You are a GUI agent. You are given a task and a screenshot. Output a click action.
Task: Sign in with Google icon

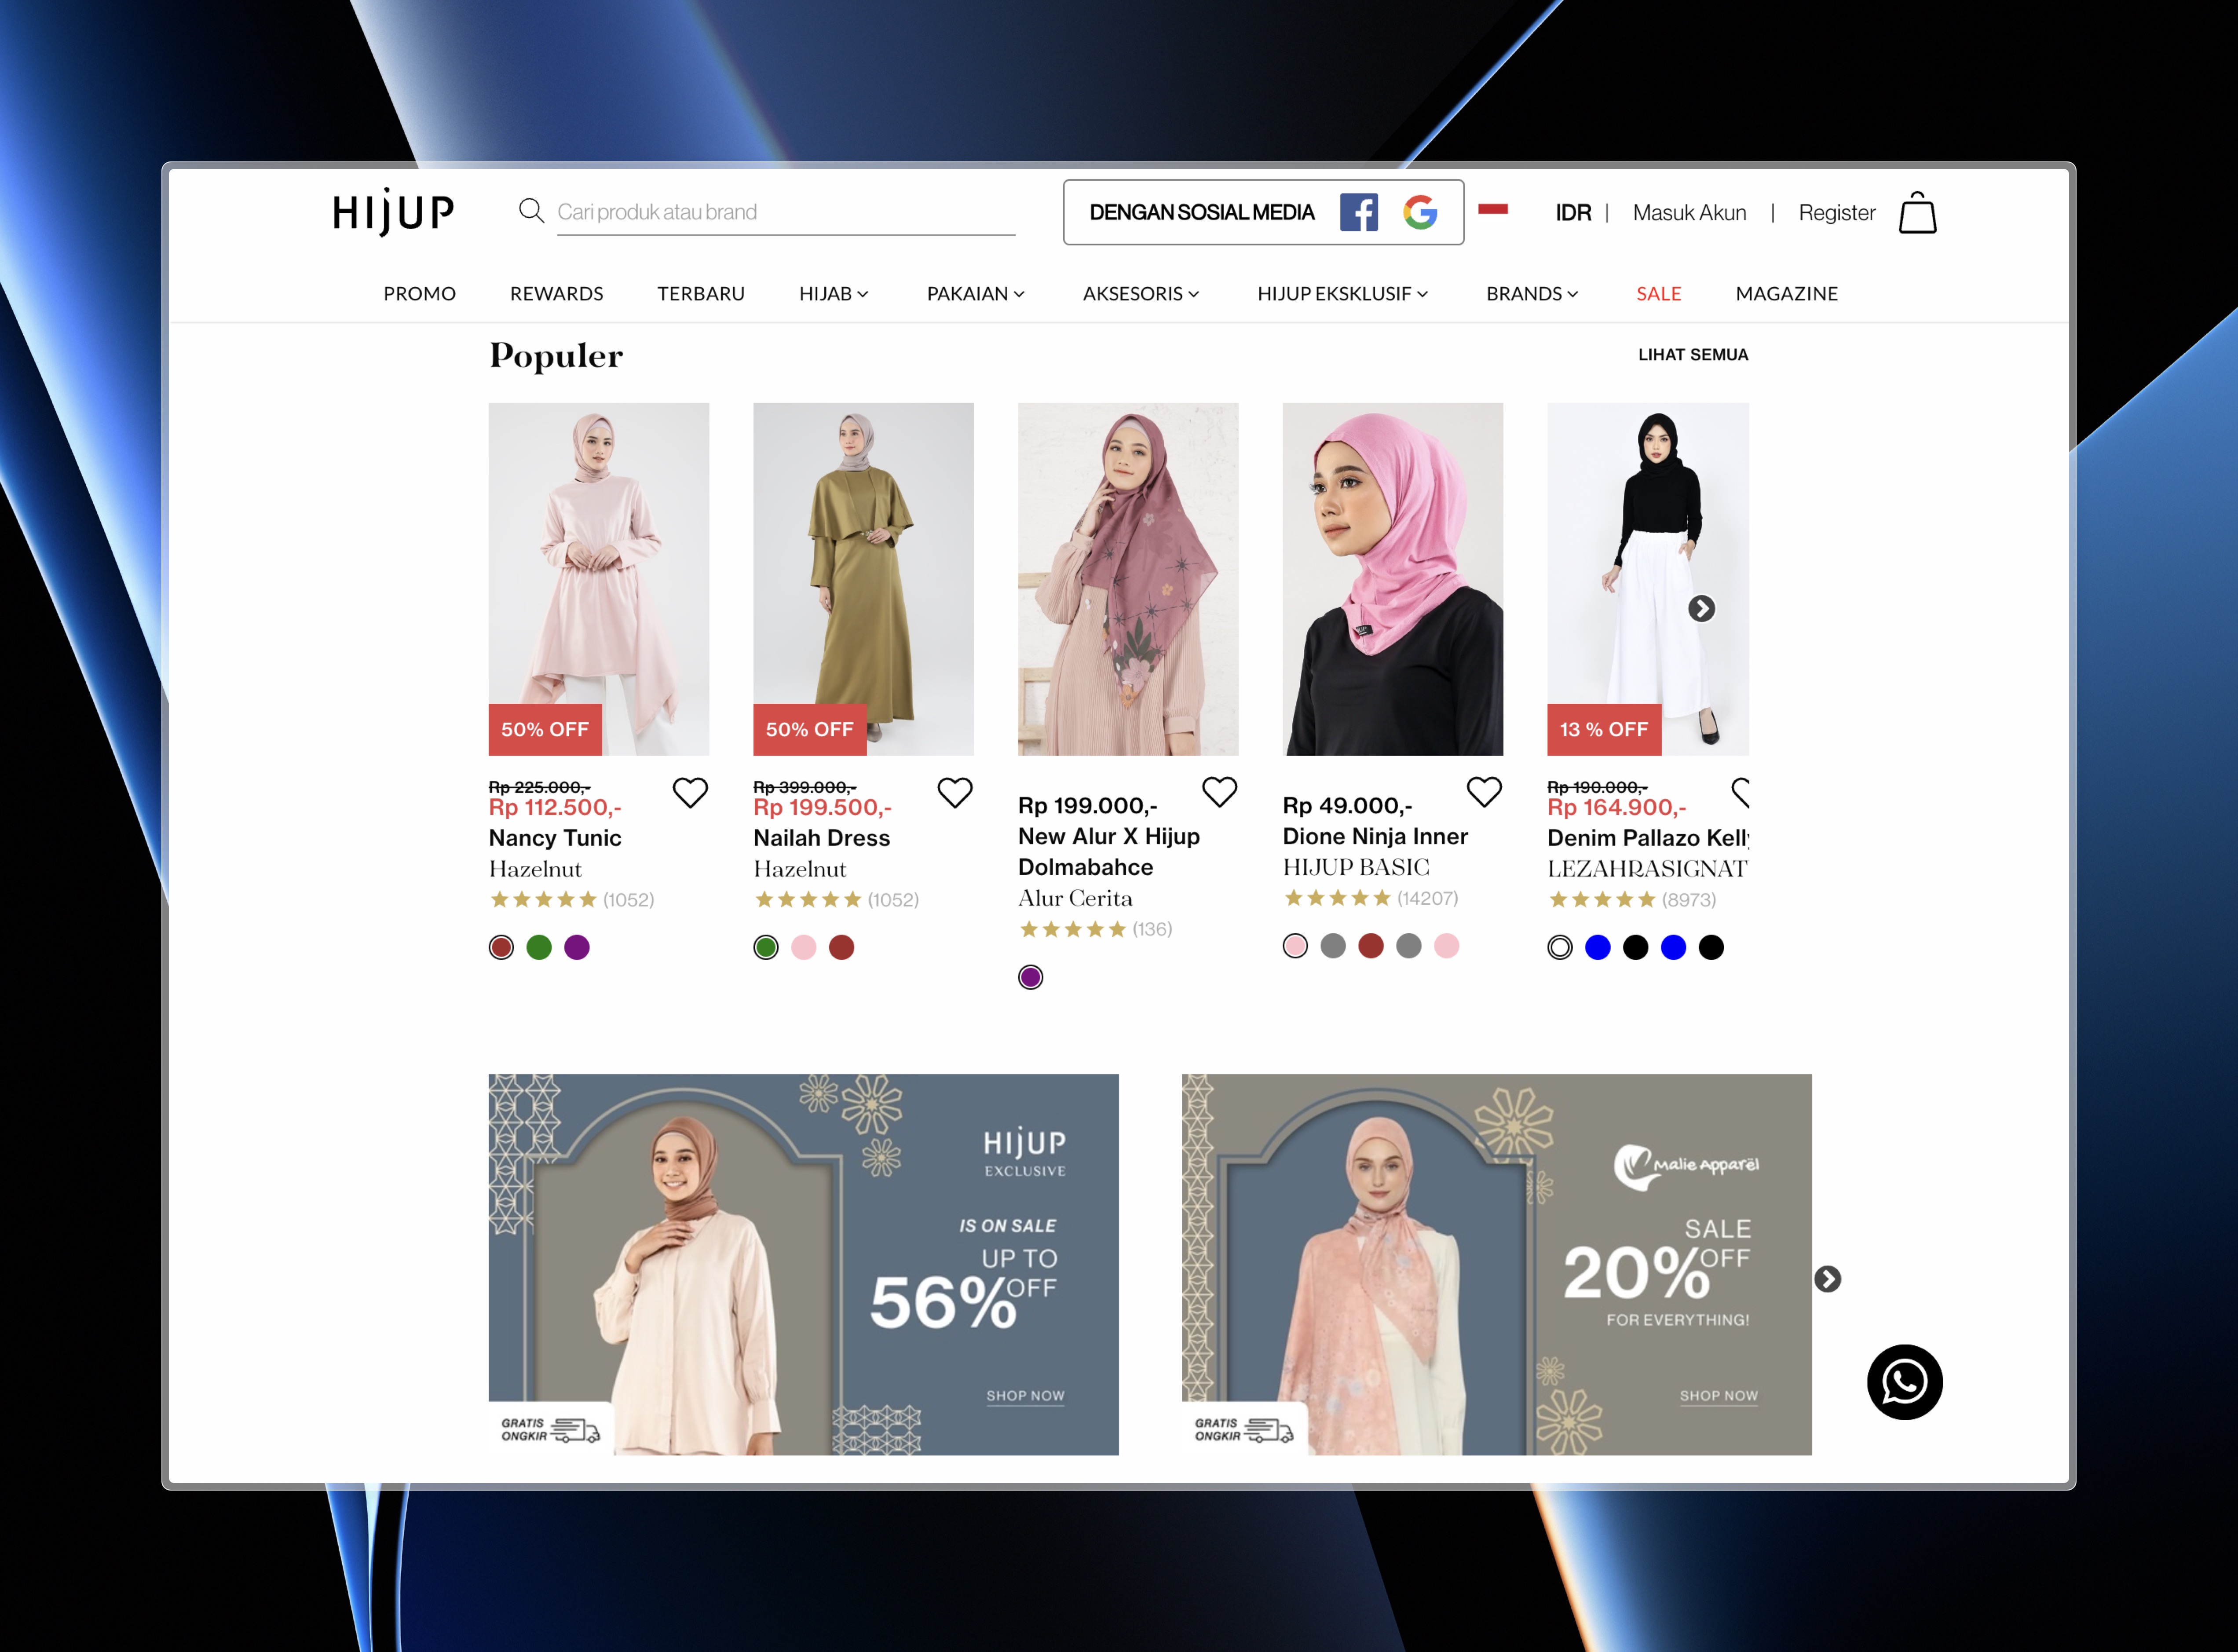click(1419, 212)
